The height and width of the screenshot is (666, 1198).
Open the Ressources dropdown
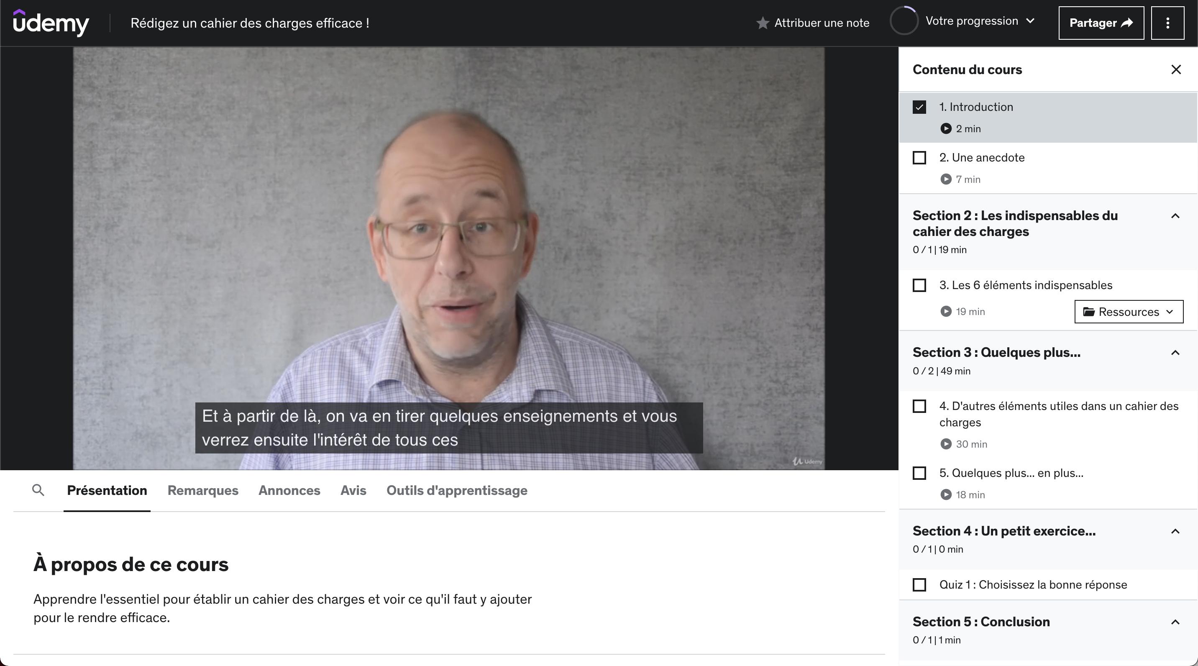[x=1128, y=312]
